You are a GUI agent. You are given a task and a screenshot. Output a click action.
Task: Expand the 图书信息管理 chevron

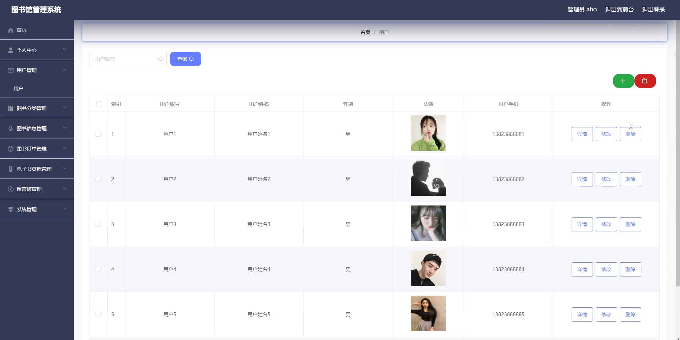[65, 128]
